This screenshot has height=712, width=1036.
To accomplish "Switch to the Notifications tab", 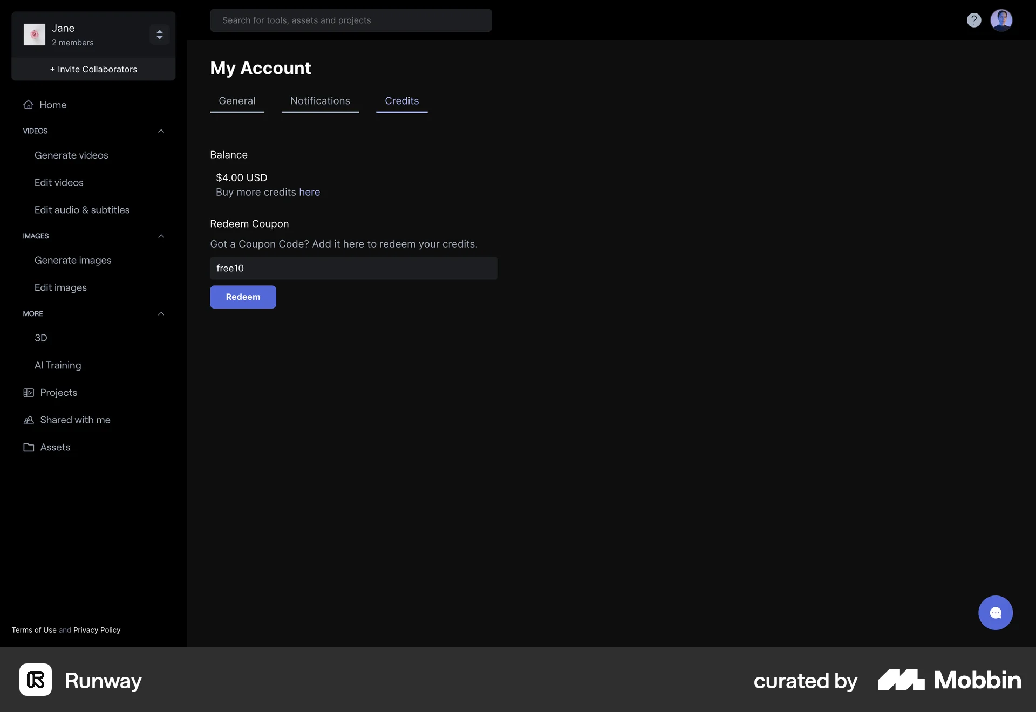I will point(320,101).
